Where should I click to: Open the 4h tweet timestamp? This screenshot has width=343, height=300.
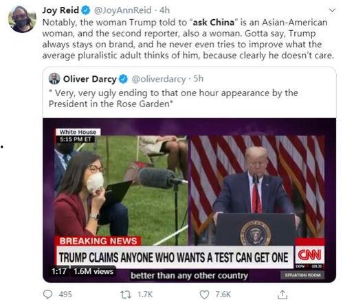click(x=164, y=10)
